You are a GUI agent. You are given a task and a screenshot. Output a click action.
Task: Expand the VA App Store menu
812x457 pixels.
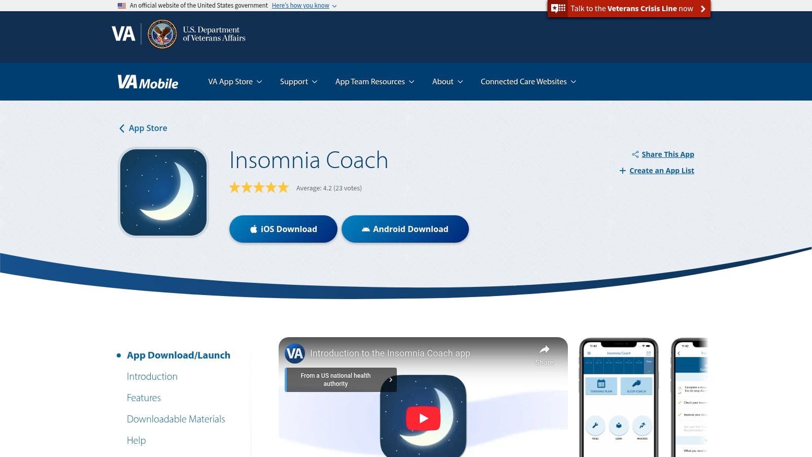point(235,82)
